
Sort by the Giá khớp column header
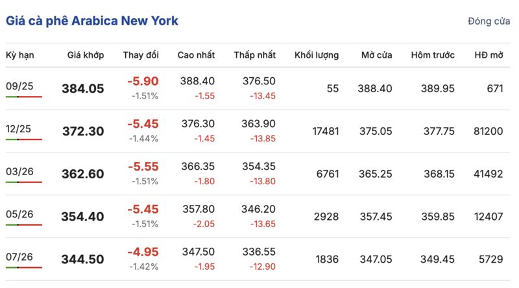85,55
